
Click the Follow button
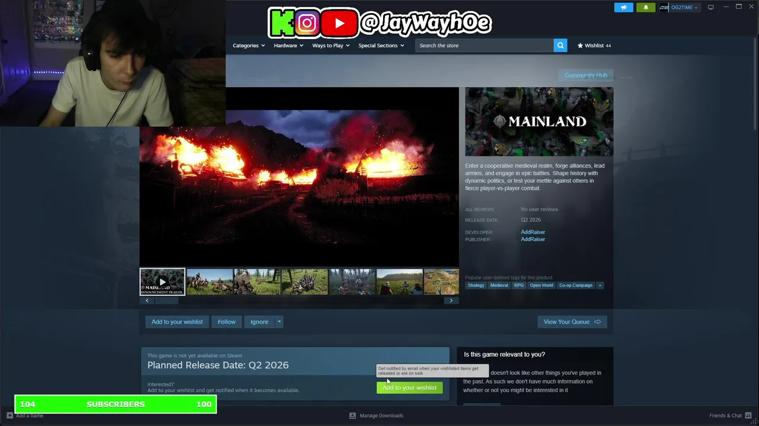pyautogui.click(x=227, y=322)
